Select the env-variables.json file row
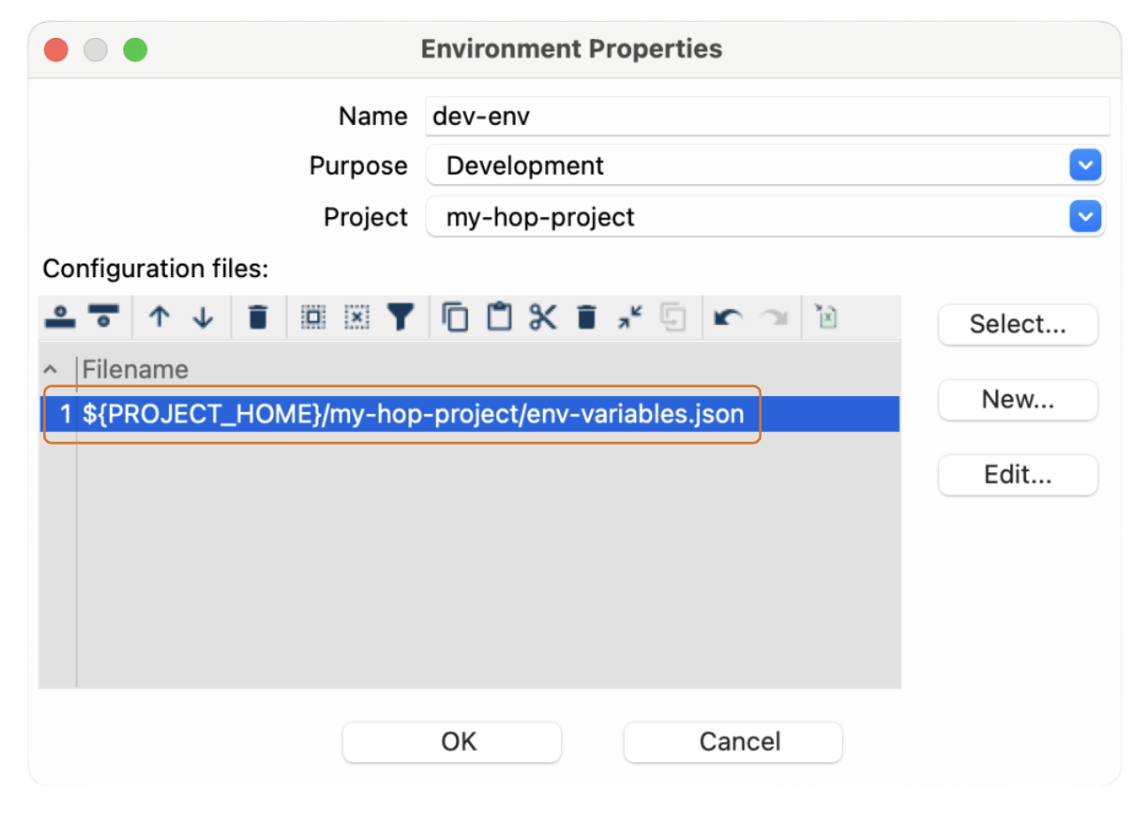 coord(470,414)
